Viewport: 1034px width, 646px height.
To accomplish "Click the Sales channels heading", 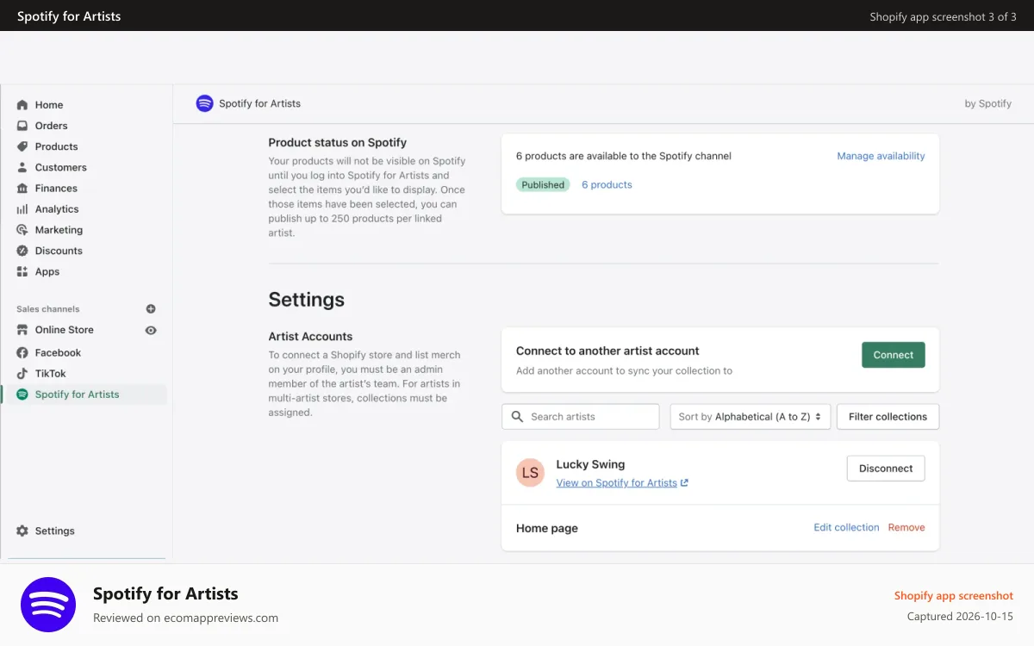I will click(x=48, y=308).
